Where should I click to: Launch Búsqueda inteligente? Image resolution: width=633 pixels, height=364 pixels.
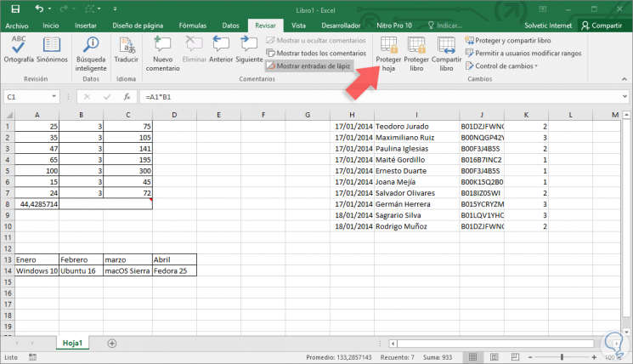91,54
